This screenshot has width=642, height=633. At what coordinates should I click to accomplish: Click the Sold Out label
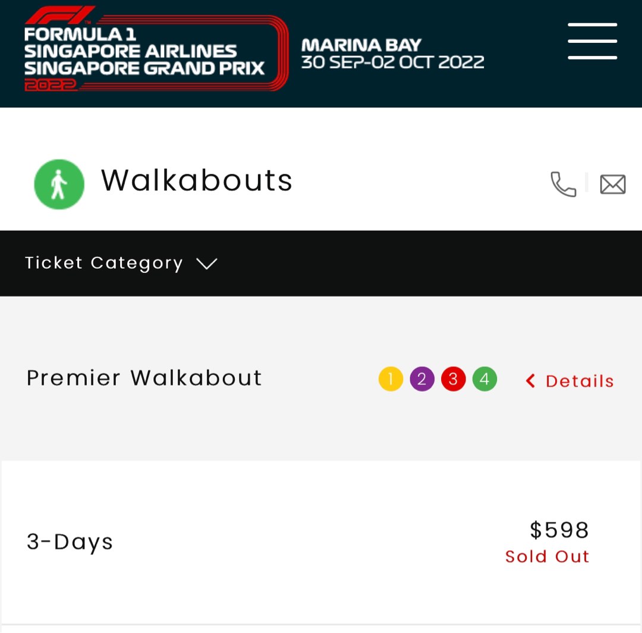(x=547, y=556)
